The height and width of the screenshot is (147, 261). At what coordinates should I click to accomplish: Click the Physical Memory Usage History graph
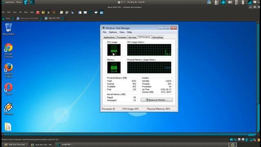point(149,67)
